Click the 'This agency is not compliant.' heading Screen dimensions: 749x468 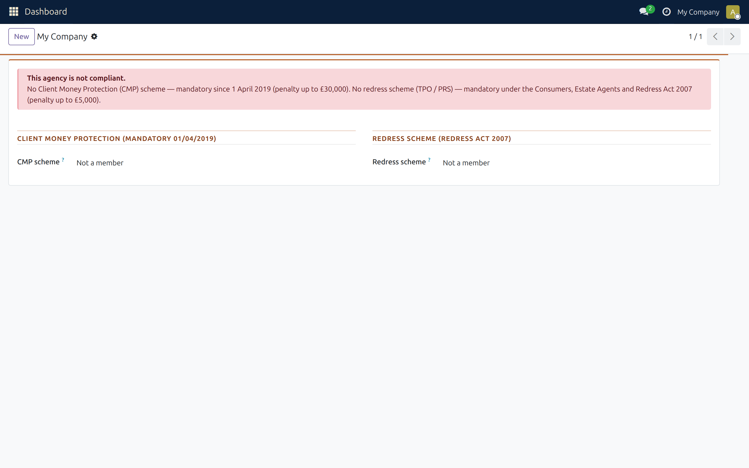[76, 78]
